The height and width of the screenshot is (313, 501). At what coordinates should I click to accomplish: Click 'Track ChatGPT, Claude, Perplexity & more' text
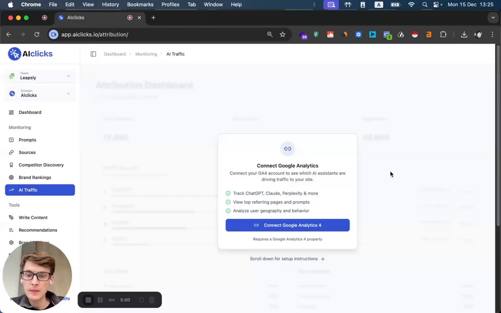[x=276, y=193]
